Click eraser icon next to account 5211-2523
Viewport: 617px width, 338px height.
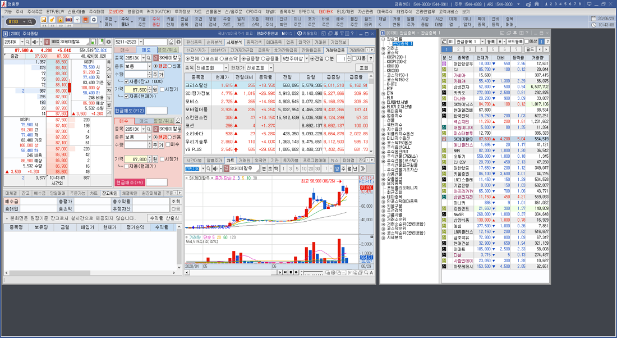pyautogui.click(x=171, y=42)
